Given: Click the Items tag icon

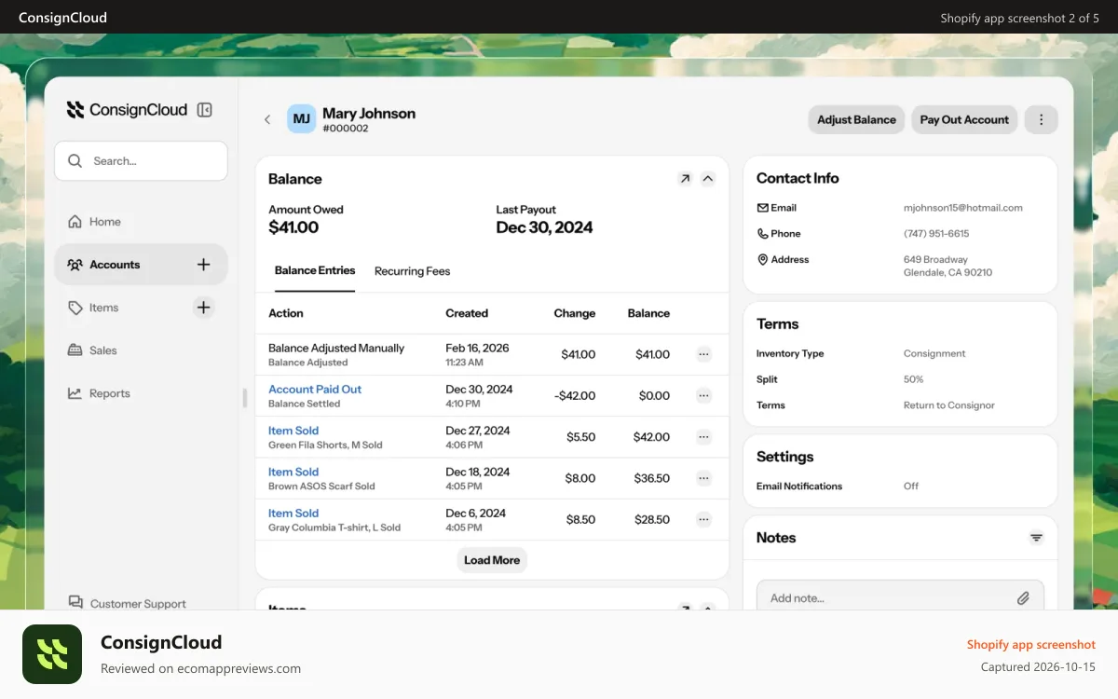Looking at the screenshot, I should pyautogui.click(x=75, y=308).
